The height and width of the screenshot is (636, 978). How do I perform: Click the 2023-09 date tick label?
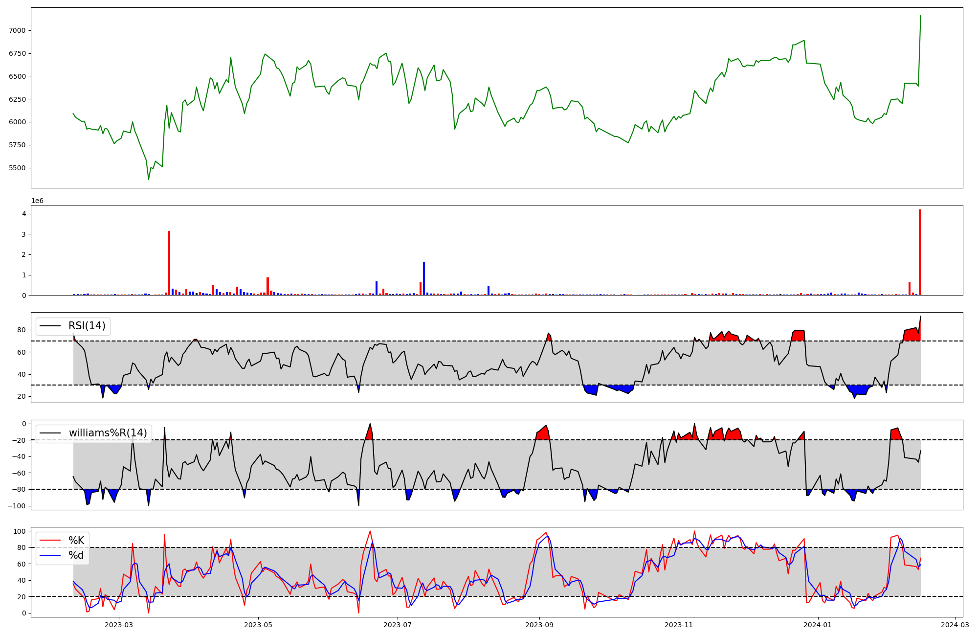539,625
